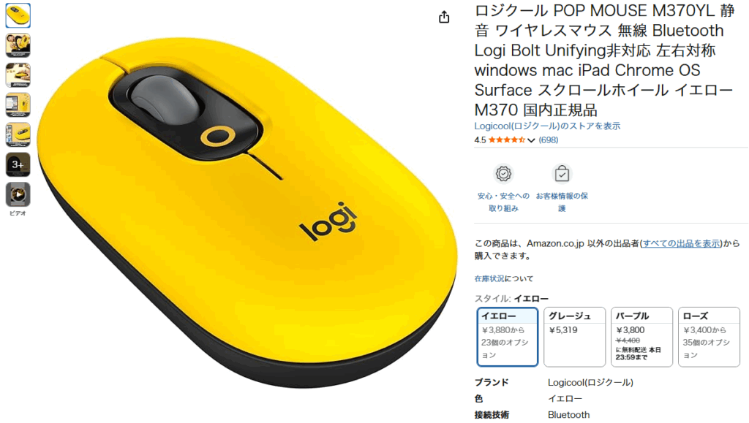This screenshot has width=749, height=423.
Task: Open the お客様情報の保護 bag icon
Action: click(x=562, y=174)
